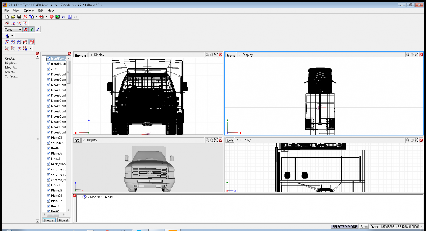Toggle the Line12 visibility checkbox
Screen dimensions: 426x231
(48, 159)
